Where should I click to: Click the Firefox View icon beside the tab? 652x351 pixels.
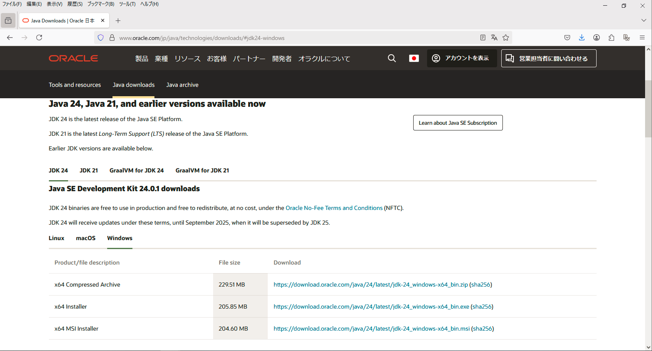(8, 20)
